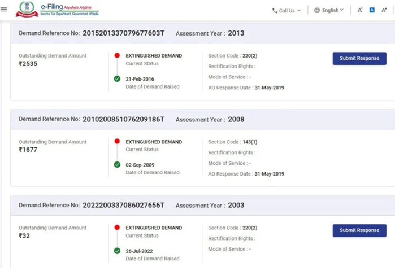Click green check beside 21-Feb-2016 date

[x=117, y=79]
